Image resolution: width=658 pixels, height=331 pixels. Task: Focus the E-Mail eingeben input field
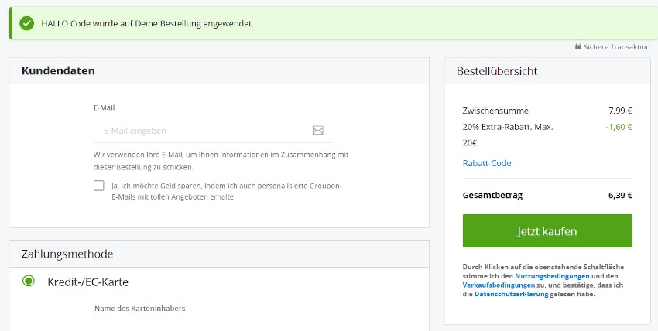[201, 131]
